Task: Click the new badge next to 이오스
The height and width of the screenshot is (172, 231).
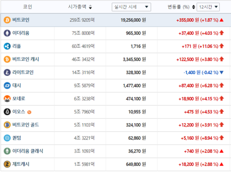Action: (29, 112)
